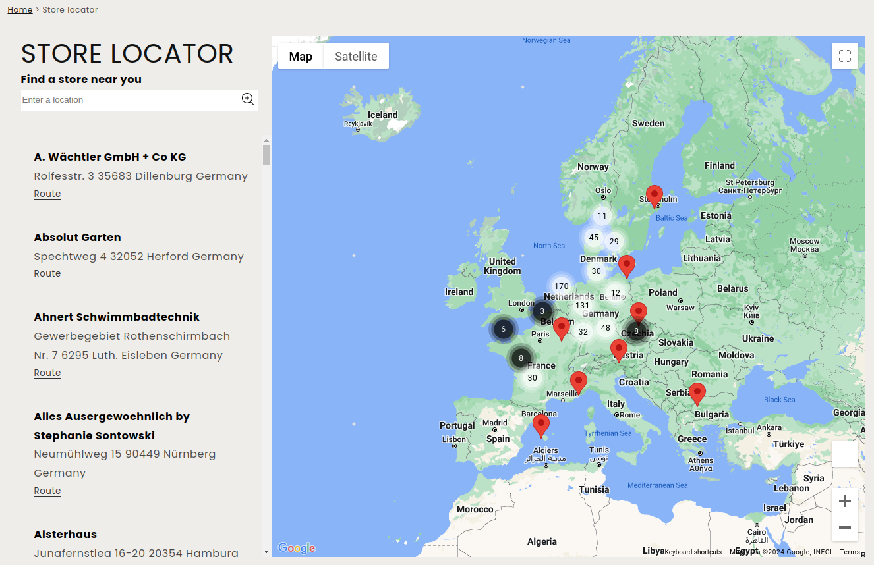Click address Spechtweg 4 32052 Herford Germany
Screen dimensions: 874x565
pos(139,256)
